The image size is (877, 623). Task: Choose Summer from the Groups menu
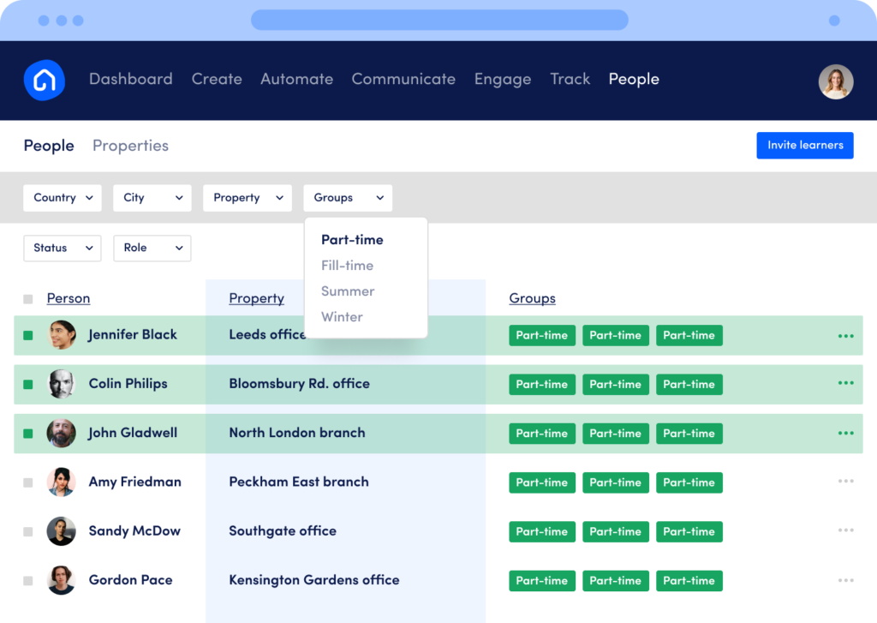(x=348, y=291)
